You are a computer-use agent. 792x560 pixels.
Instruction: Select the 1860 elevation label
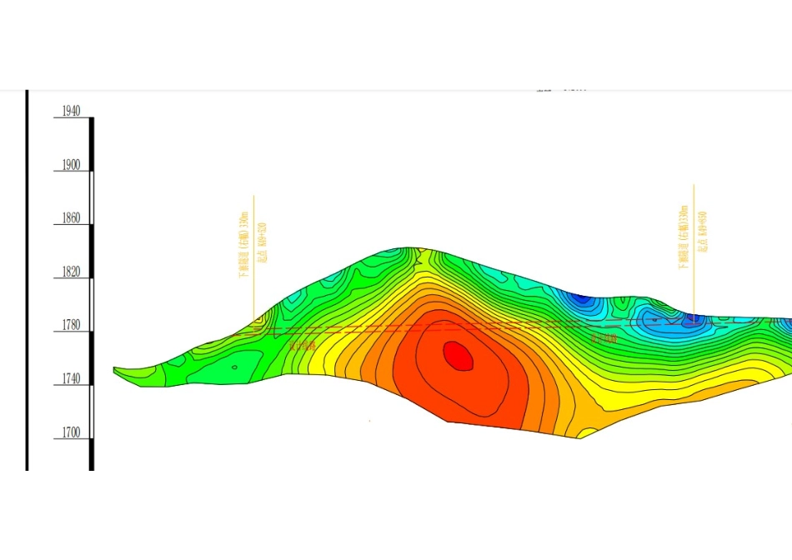point(71,218)
